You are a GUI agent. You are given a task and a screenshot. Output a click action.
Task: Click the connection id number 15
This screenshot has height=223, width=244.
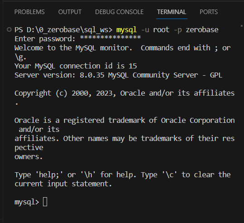[133, 66]
